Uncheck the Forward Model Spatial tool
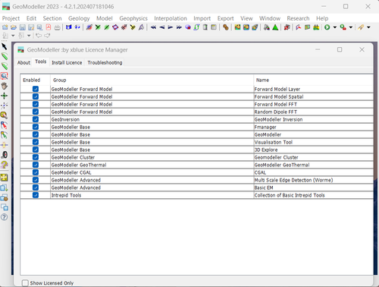The width and height of the screenshot is (379, 287). coord(36,96)
